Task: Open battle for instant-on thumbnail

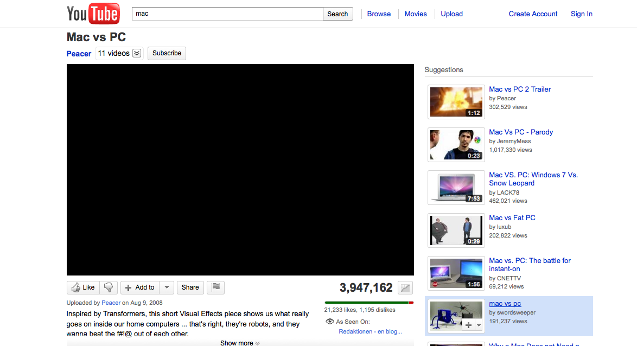Action: 456,273
